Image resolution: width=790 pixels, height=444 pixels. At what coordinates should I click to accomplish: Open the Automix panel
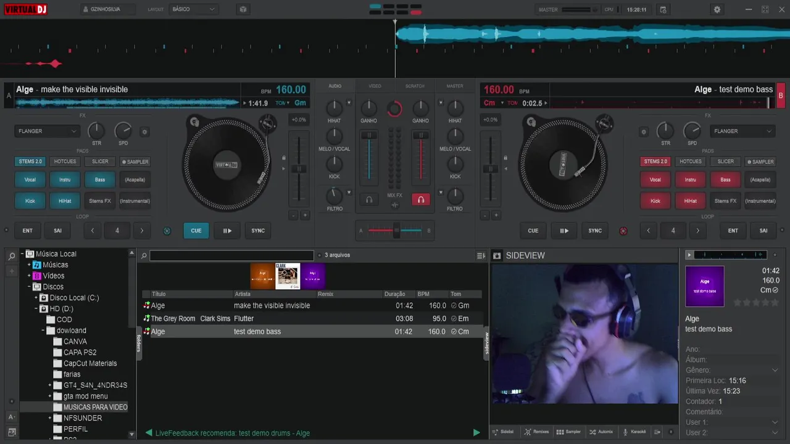coord(601,432)
